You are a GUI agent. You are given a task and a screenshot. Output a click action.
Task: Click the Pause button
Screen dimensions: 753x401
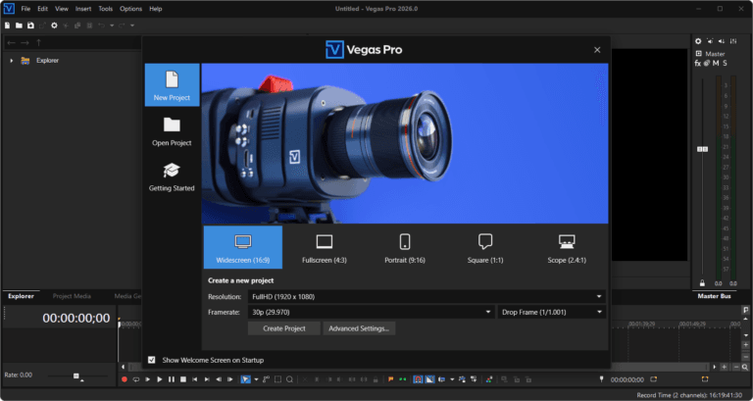(x=172, y=379)
